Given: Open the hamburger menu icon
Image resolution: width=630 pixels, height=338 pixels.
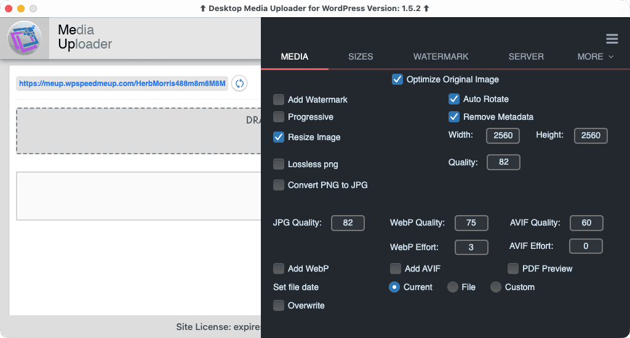Looking at the screenshot, I should click(x=612, y=39).
